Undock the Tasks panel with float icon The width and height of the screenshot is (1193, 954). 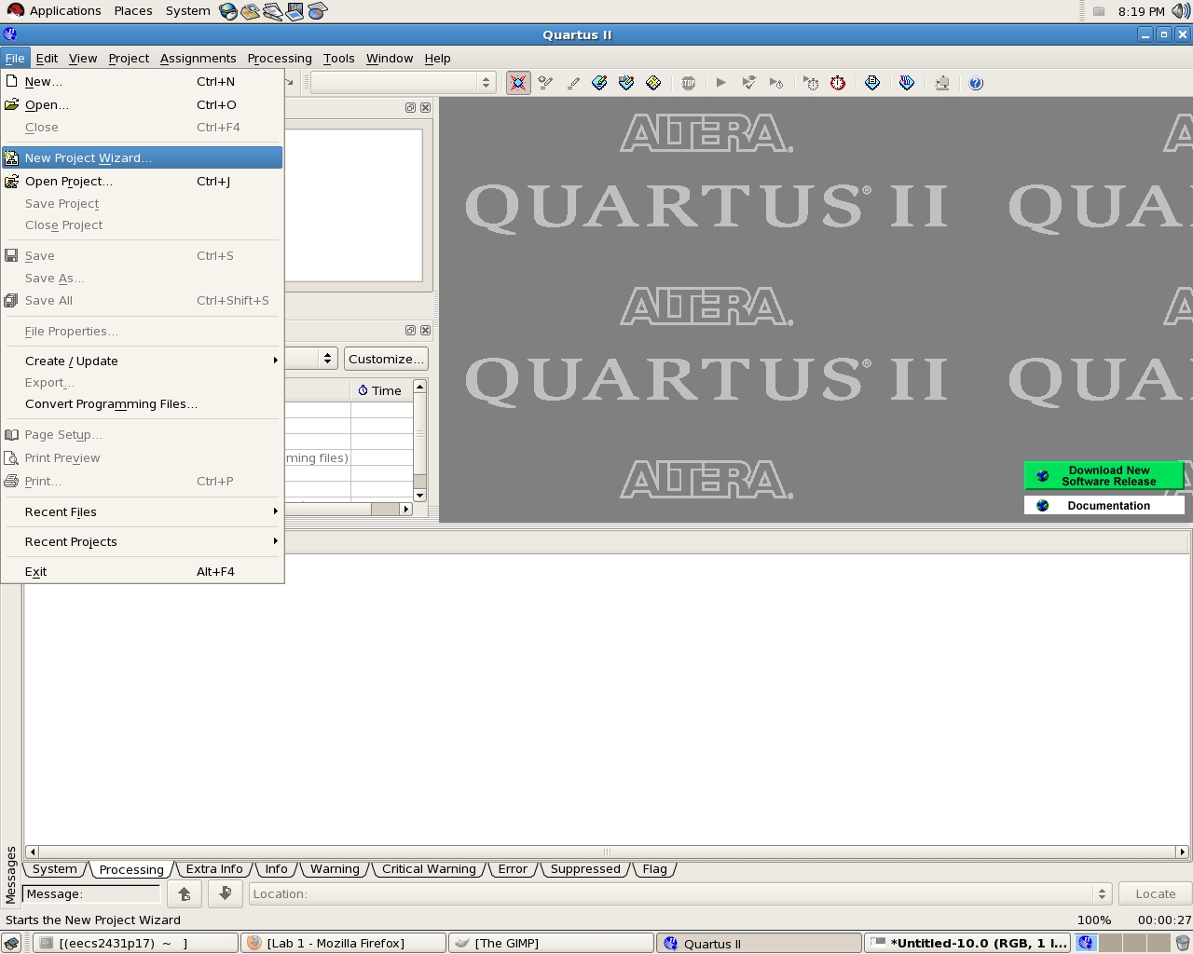tap(410, 330)
